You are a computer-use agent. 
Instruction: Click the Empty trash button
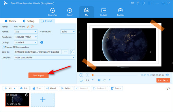[x=116, y=88]
